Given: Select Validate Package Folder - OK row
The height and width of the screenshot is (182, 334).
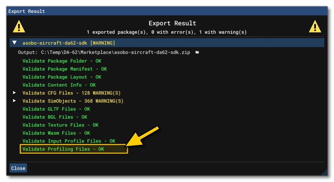Looking at the screenshot, I should click(x=62, y=61).
